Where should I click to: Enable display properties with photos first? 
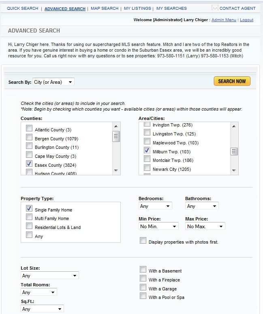click(143, 240)
